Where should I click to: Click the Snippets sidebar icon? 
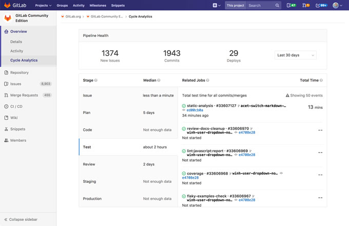(6, 129)
